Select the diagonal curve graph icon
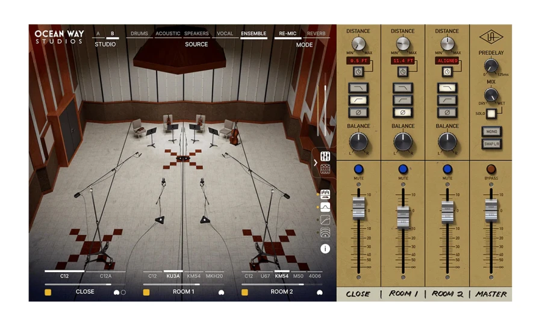 (325, 220)
